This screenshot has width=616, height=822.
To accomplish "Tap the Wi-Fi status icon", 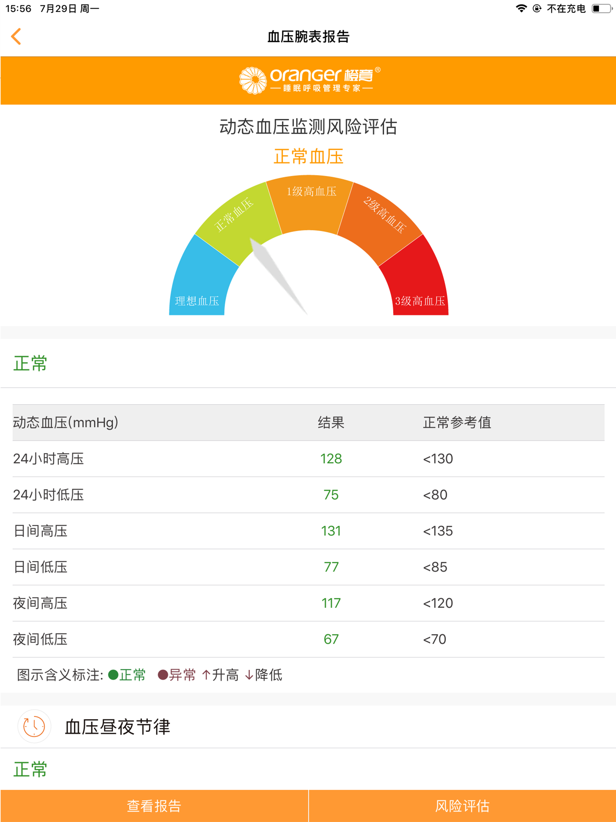I will coord(521,8).
